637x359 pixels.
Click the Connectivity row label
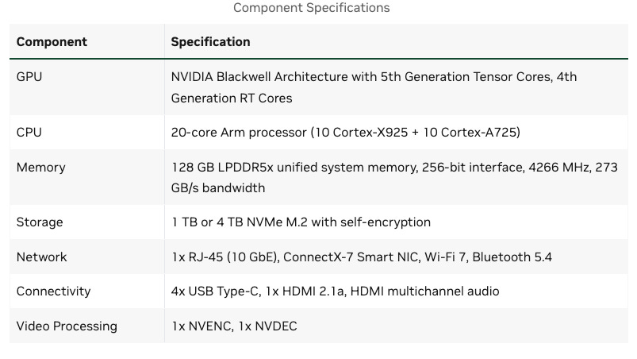[53, 291]
